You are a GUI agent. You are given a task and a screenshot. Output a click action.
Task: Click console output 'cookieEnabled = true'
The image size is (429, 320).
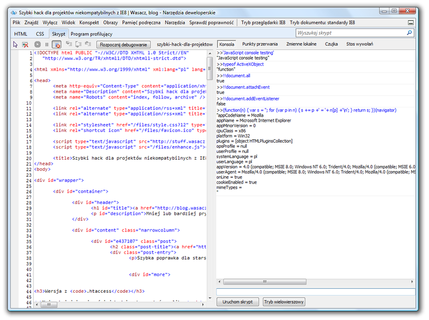pyautogui.click(x=237, y=182)
